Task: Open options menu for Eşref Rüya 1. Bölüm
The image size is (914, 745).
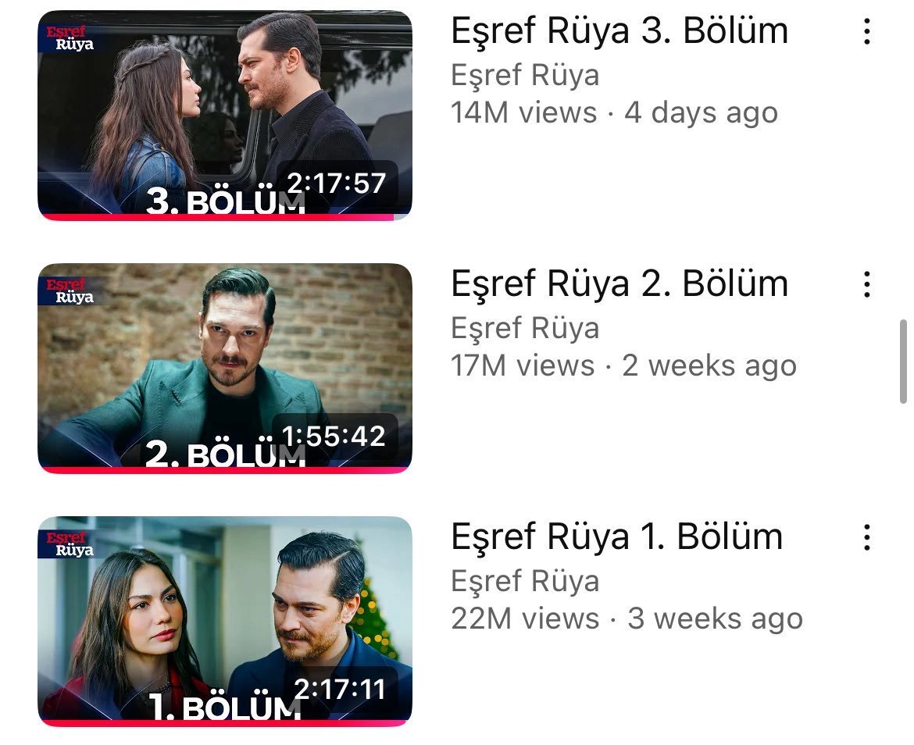Action: click(867, 537)
